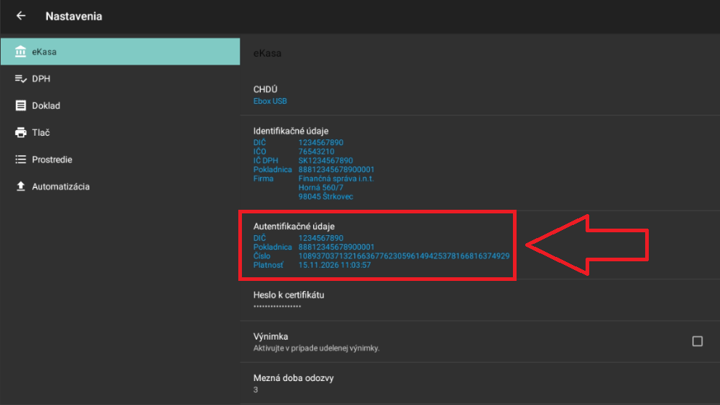Screen dimensions: 720x405
Task: Click the Tlač printer icon
Action: 20,132
